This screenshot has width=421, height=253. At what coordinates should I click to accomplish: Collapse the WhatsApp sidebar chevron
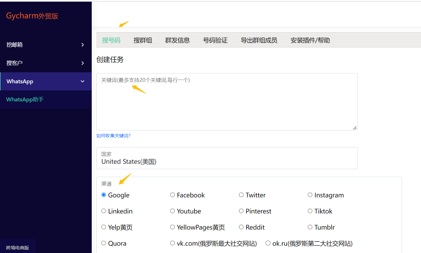tap(82, 81)
